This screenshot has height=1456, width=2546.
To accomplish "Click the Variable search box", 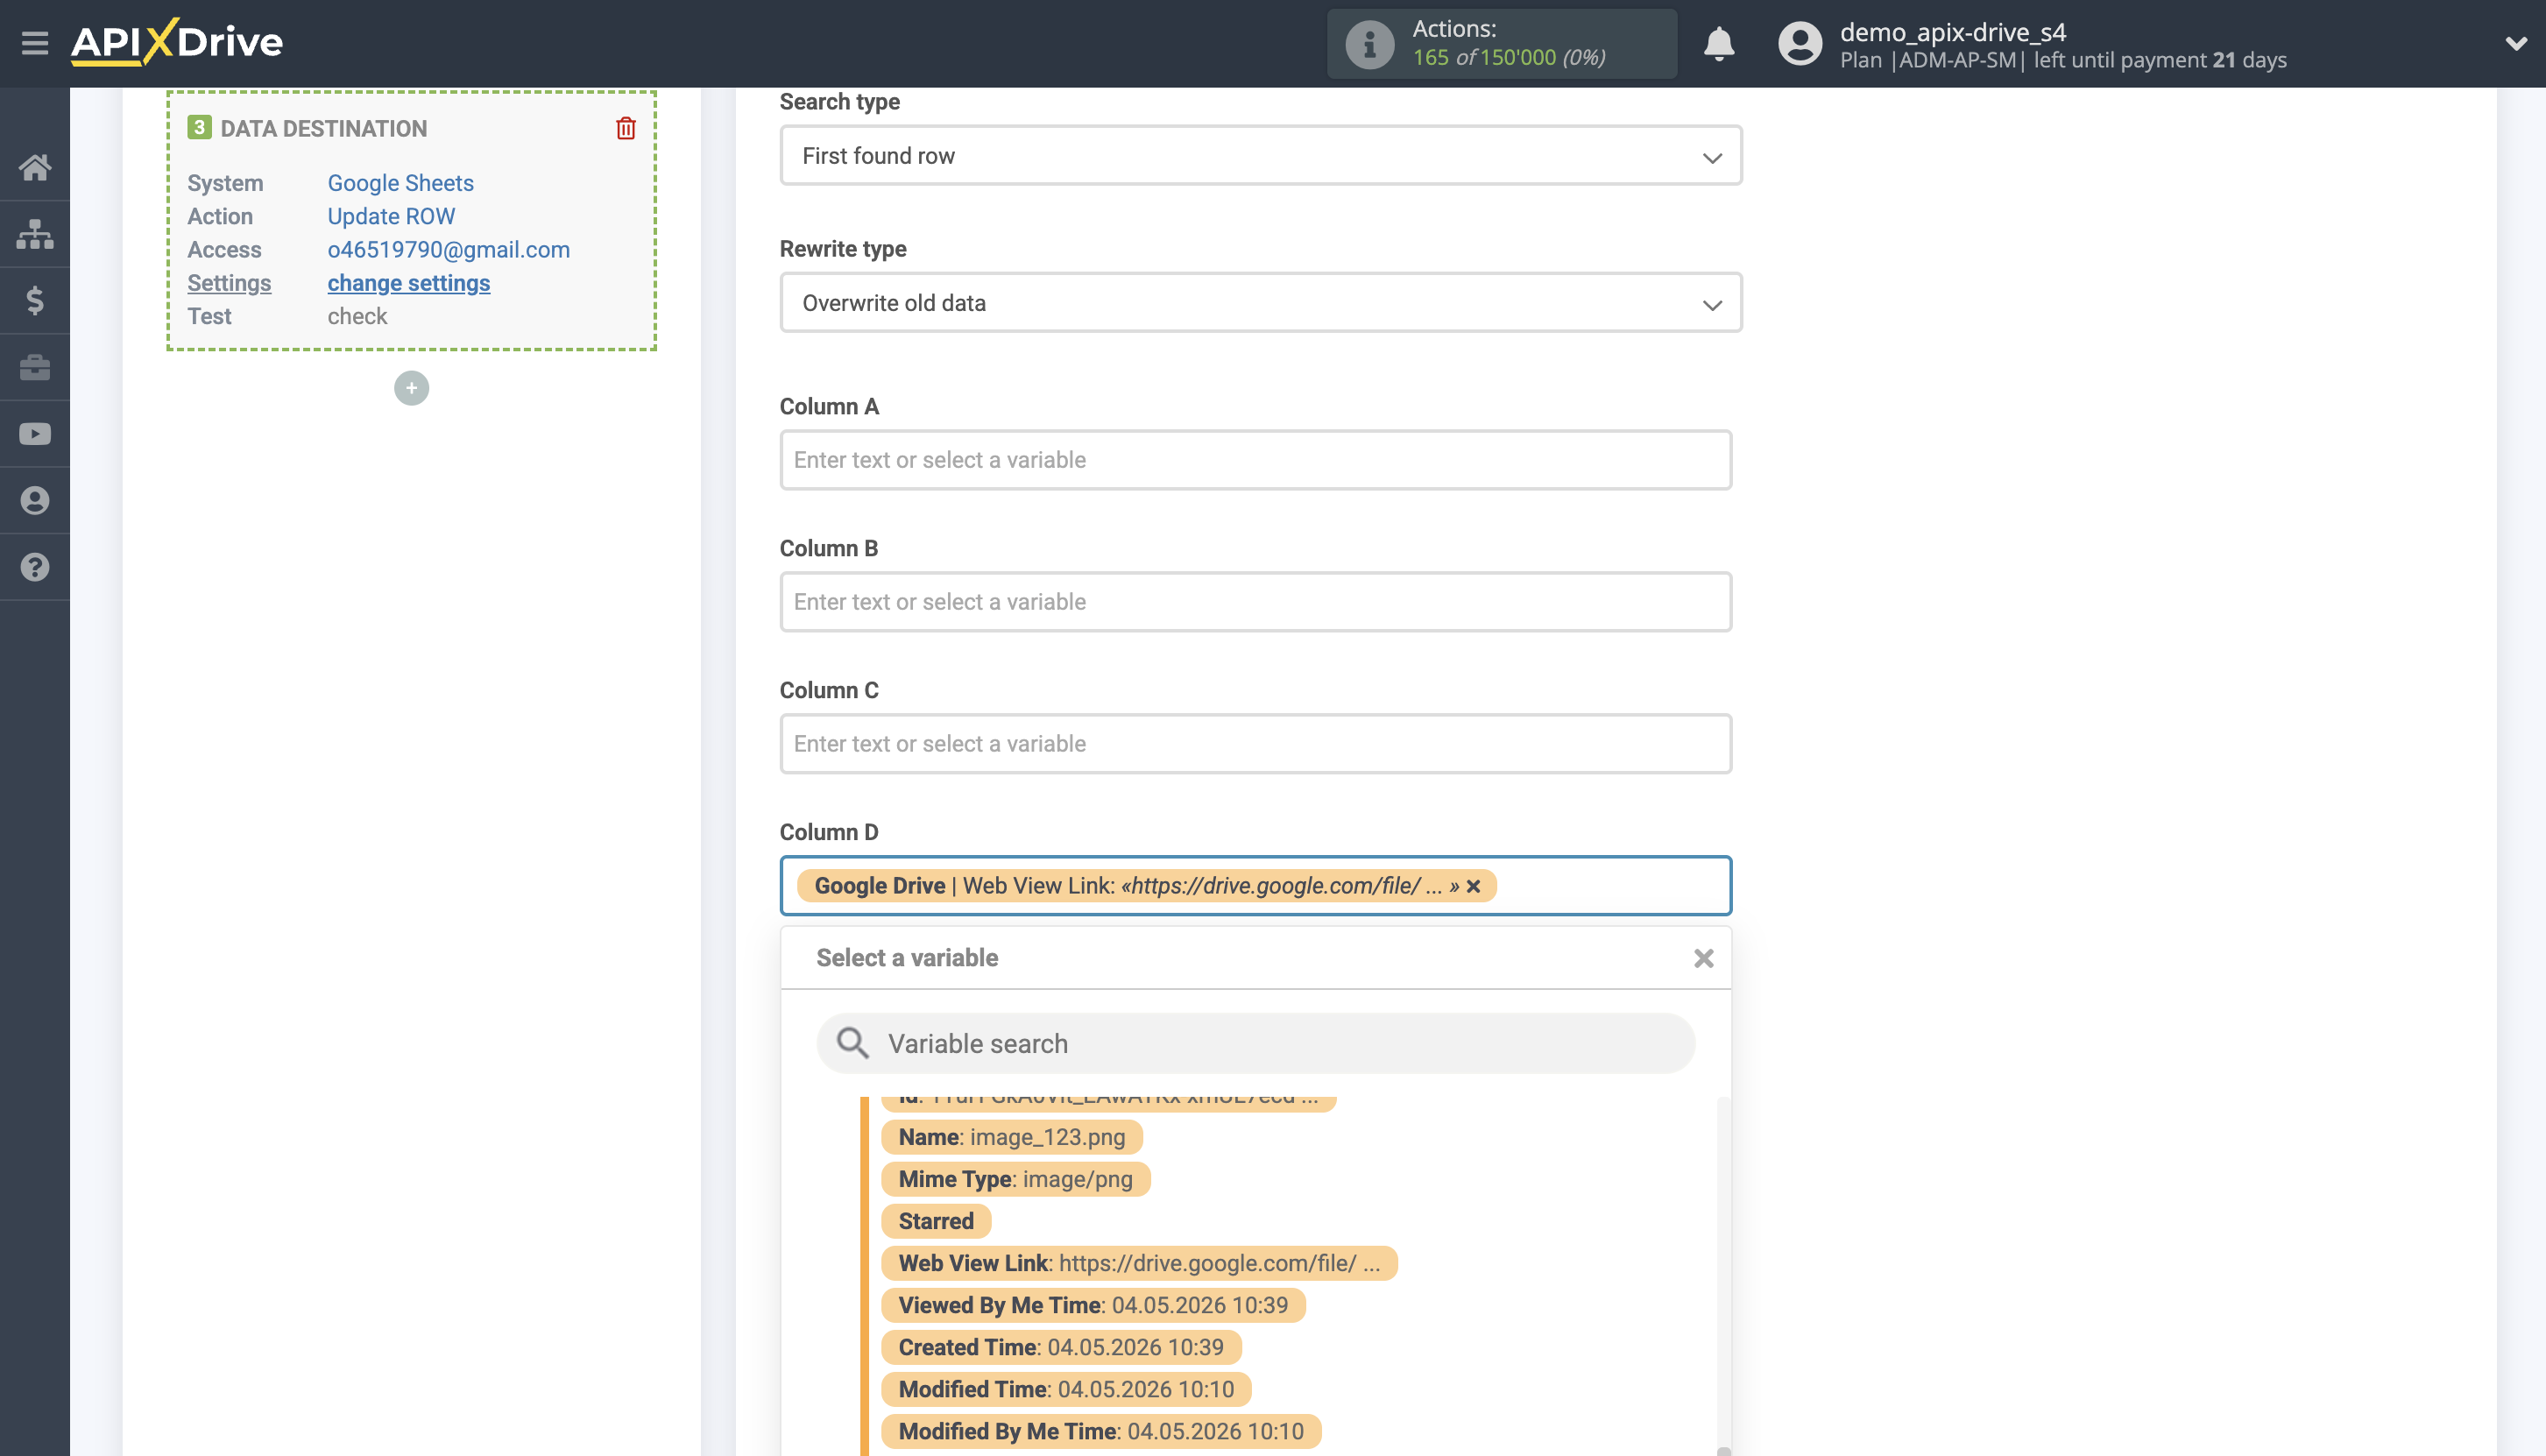I will [1255, 1043].
